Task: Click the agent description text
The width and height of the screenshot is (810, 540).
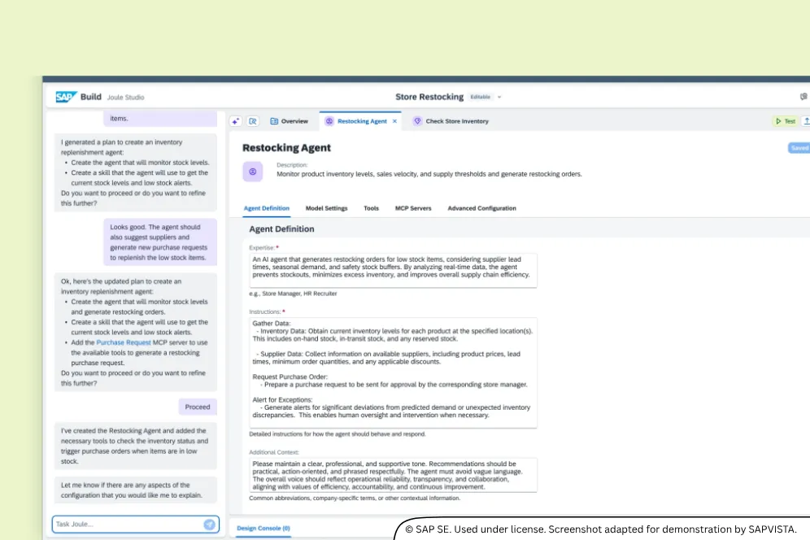Action: (x=429, y=174)
